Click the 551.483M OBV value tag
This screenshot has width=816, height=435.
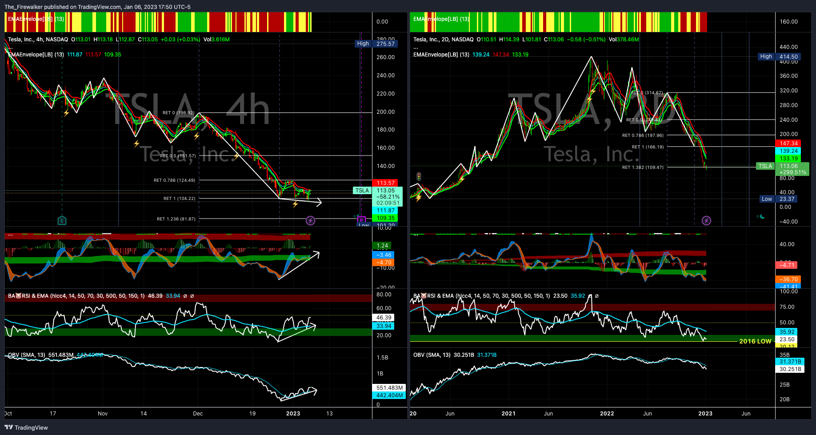click(x=389, y=388)
